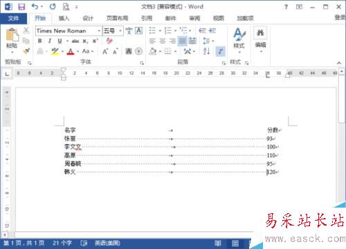
Task: Sort the selected text A to Z
Action: coord(206,51)
